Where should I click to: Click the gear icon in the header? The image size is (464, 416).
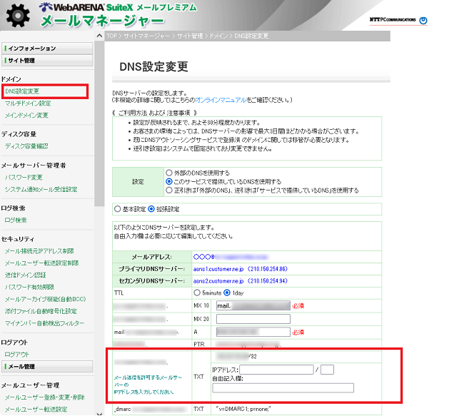(18, 16)
